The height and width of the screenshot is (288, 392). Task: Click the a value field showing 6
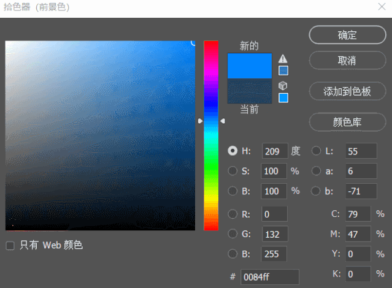361,171
